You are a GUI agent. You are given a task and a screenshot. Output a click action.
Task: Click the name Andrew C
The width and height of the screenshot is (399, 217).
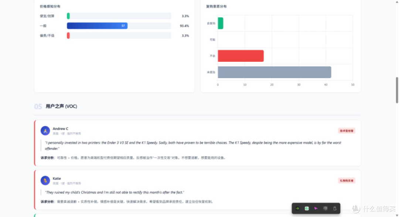(61, 129)
